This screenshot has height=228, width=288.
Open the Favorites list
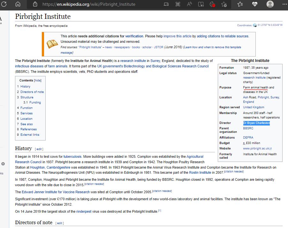pos(240,4)
